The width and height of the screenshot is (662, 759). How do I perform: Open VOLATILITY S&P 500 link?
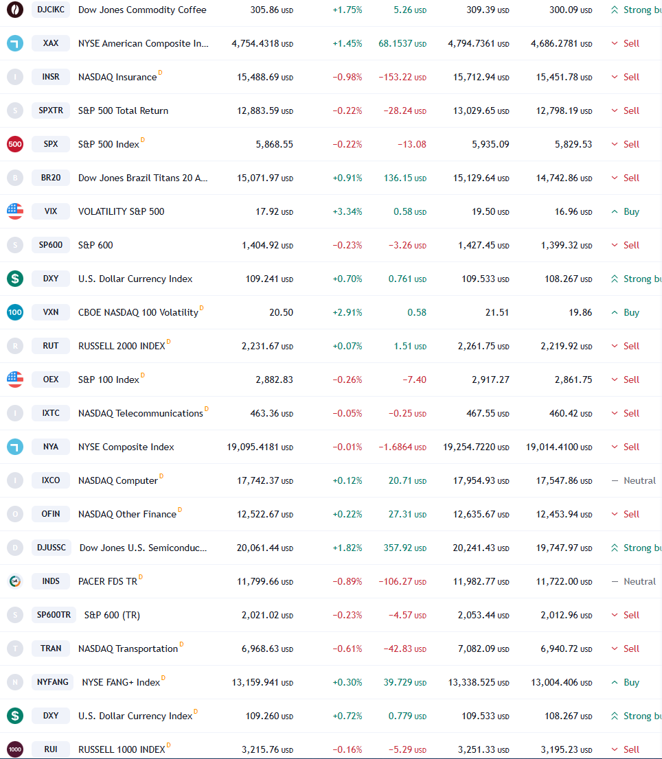[122, 211]
